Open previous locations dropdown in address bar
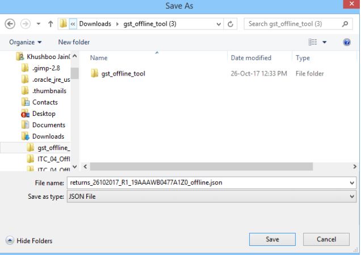Viewport: 361px width, 255px height. [219, 24]
